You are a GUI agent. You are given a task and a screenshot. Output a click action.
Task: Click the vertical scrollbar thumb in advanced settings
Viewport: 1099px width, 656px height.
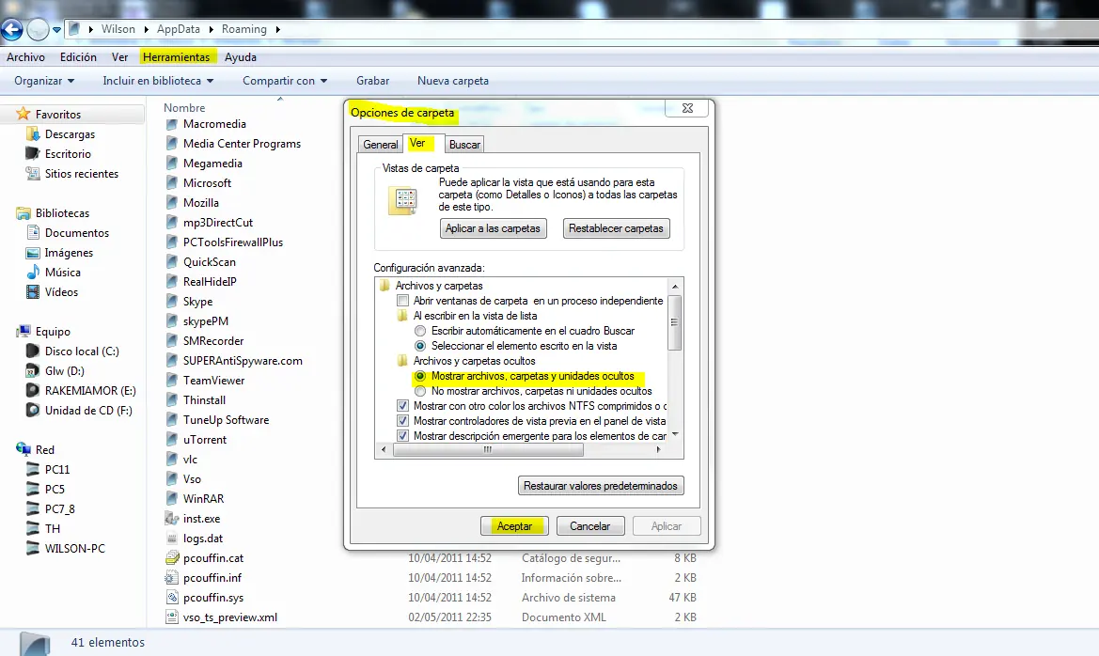point(675,322)
